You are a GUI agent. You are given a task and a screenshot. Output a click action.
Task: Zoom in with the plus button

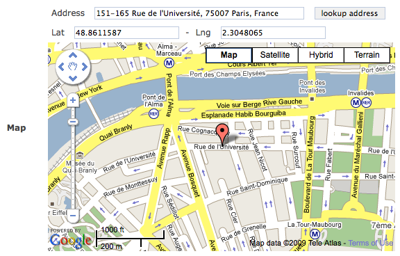[73, 100]
